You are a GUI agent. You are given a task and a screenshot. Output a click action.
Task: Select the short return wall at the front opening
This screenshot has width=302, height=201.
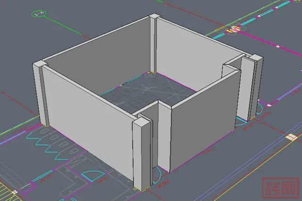164,137
